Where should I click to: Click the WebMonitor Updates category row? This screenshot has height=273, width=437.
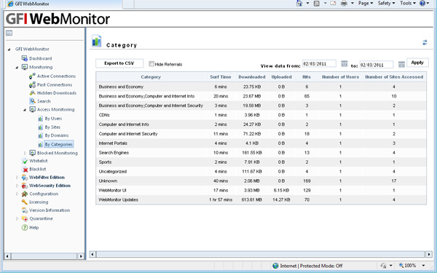point(261,199)
